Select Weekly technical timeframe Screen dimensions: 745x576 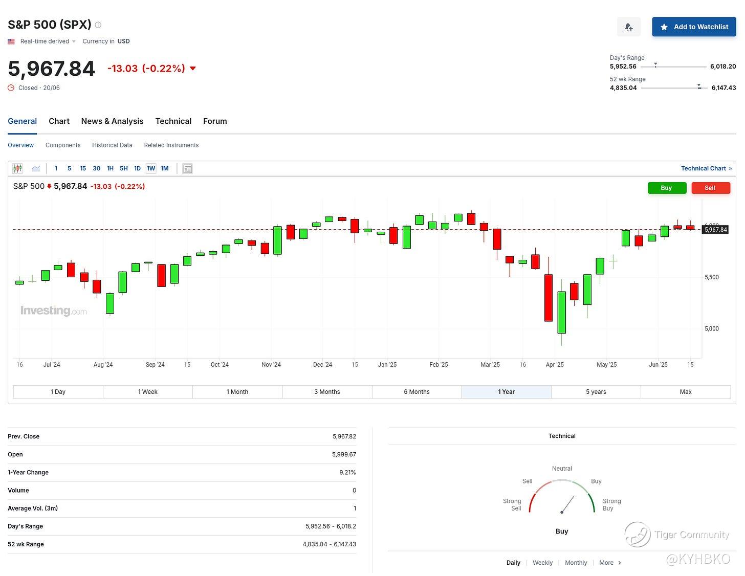[x=542, y=563]
